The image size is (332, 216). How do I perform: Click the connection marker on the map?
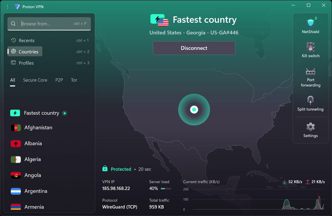pyautogui.click(x=194, y=110)
